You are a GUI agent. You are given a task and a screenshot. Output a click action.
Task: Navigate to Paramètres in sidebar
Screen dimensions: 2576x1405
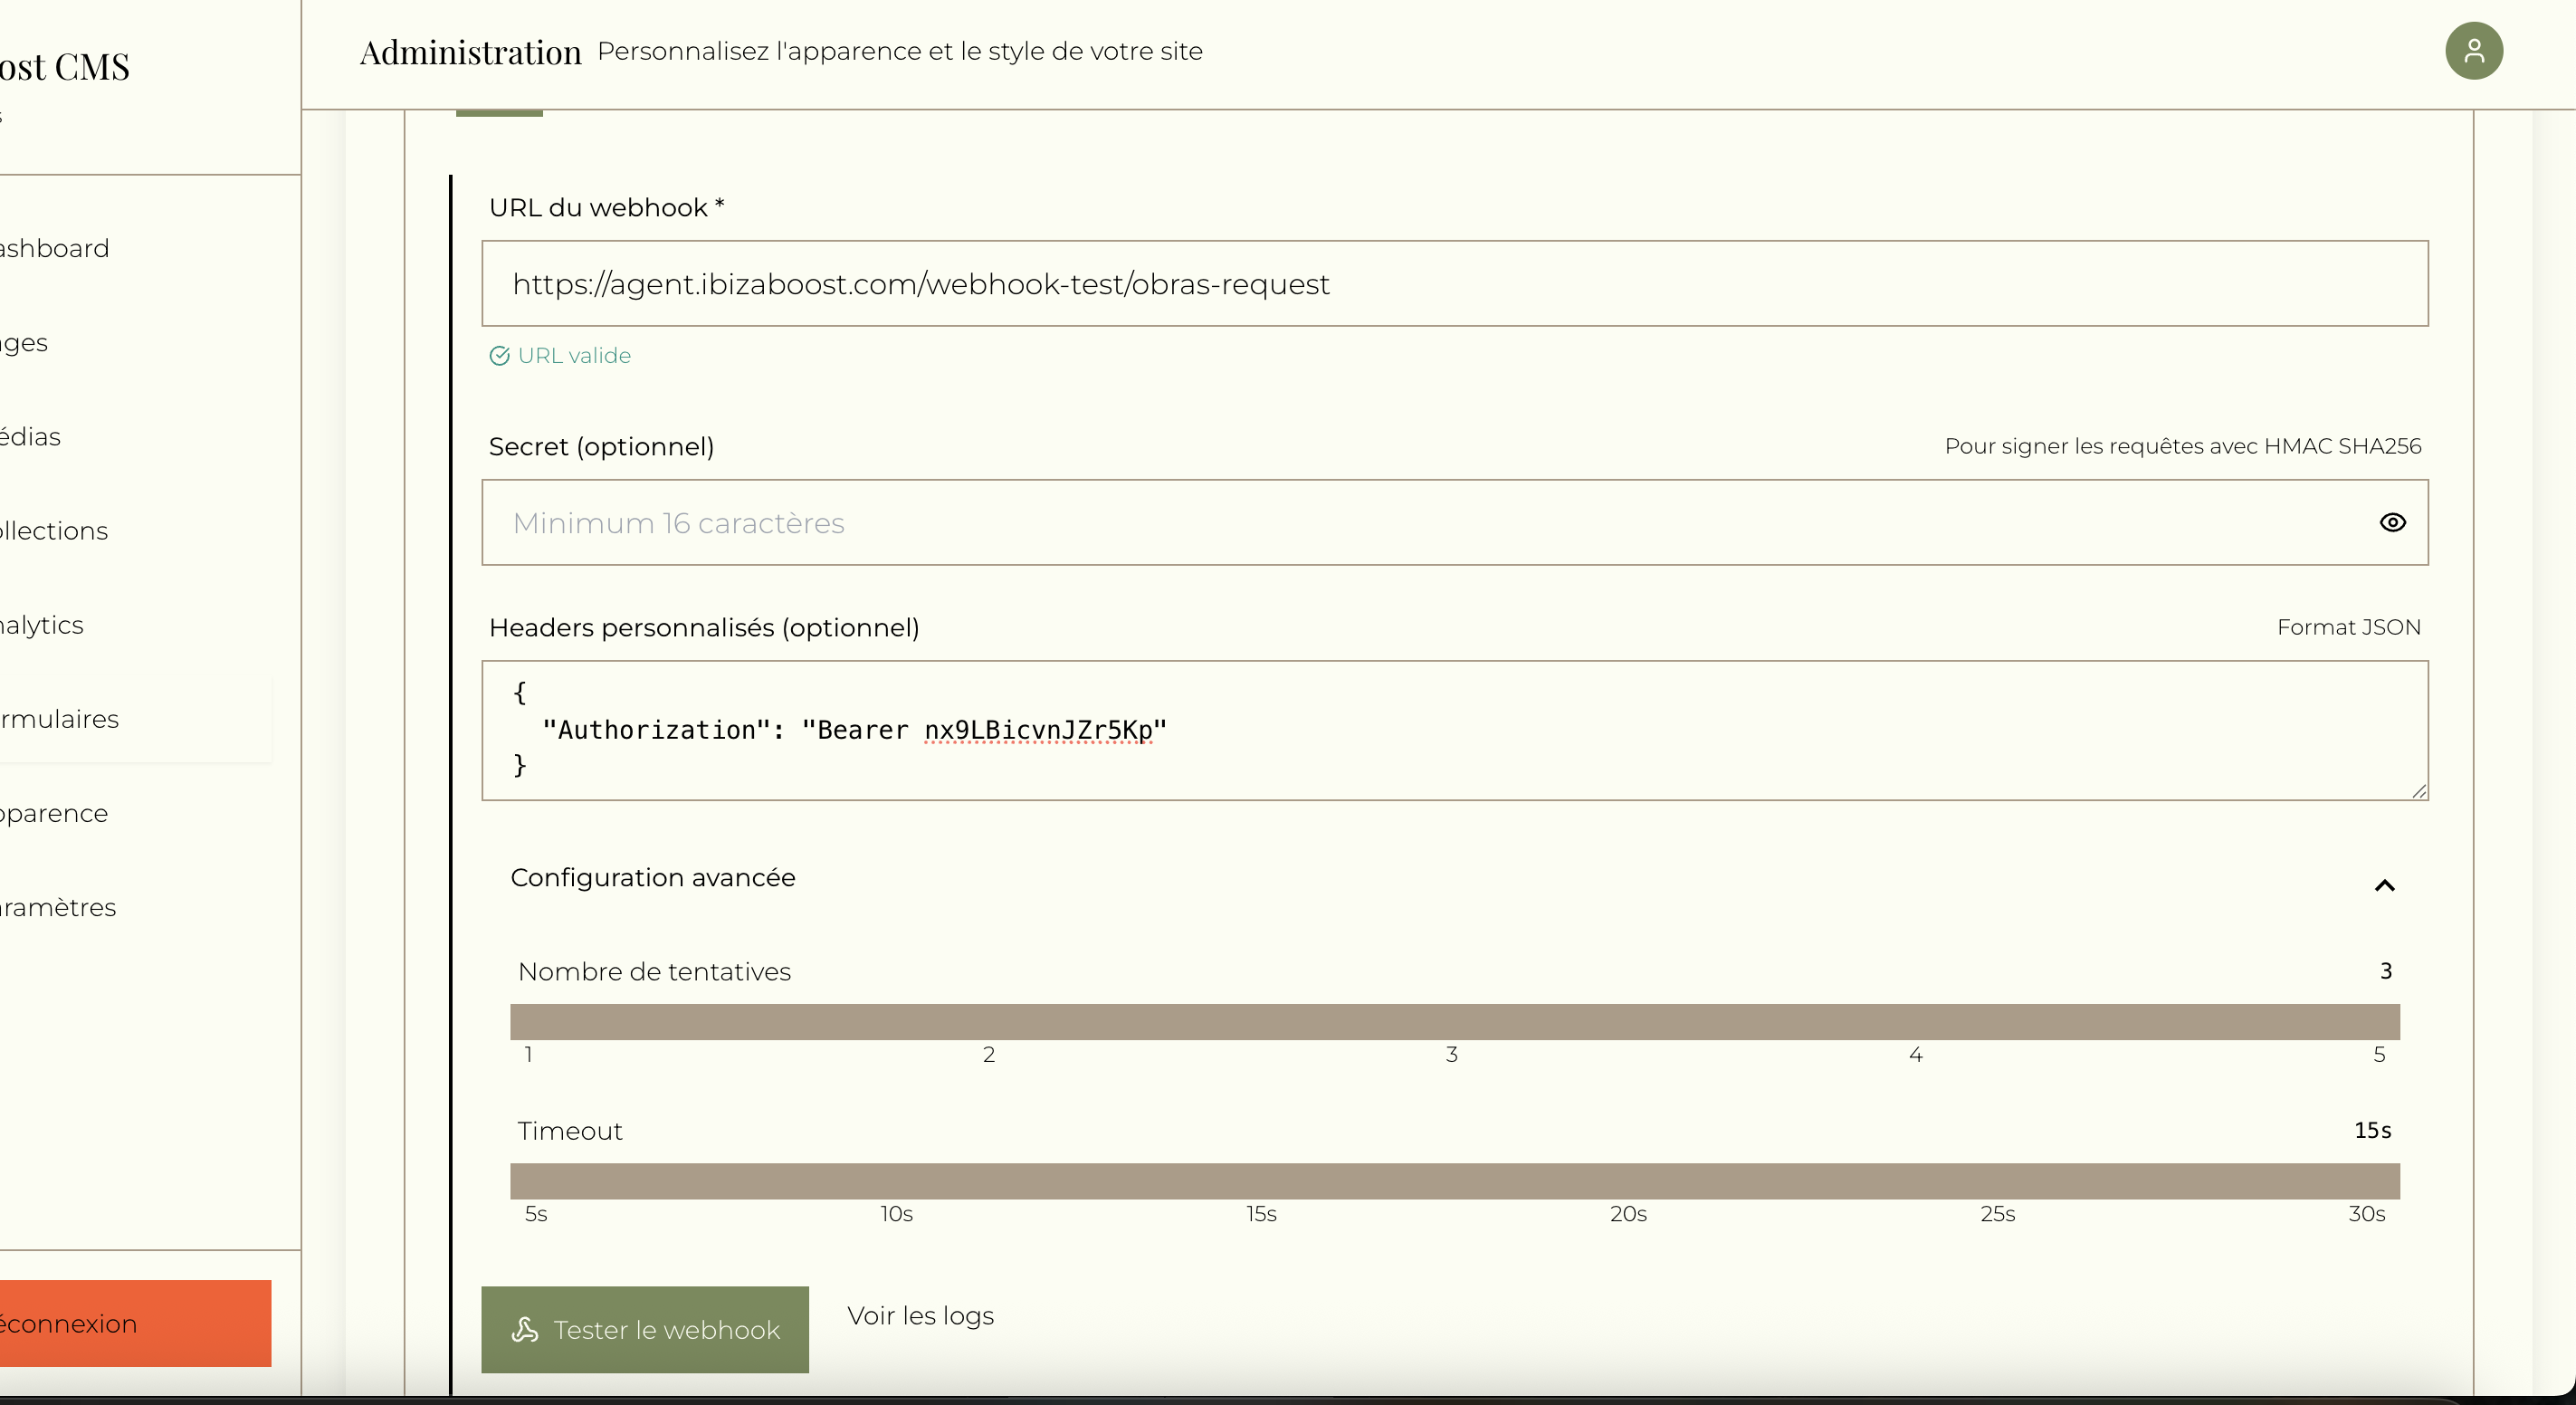coord(58,907)
